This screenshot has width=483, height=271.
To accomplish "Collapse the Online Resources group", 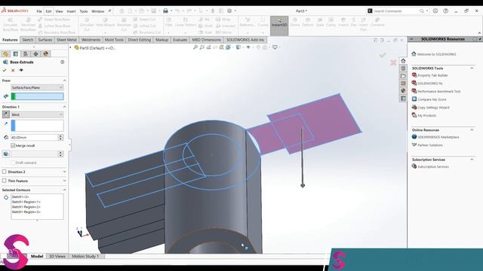I will pyautogui.click(x=472, y=129).
